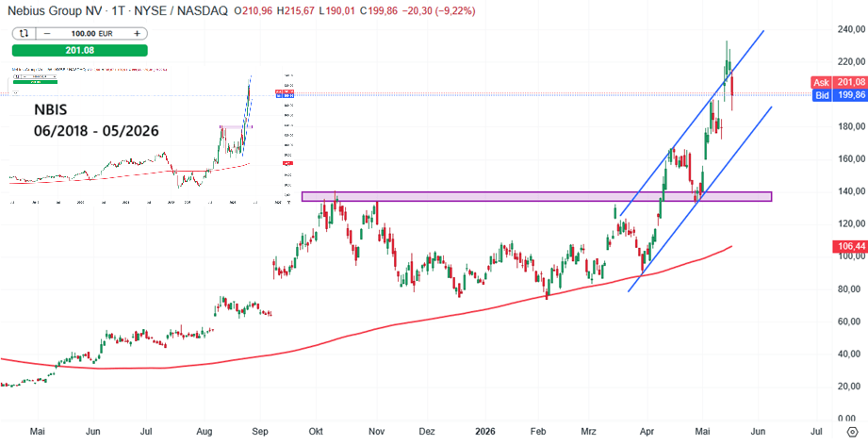
Task: Click the NYSE / NASDAQ exchange label
Action: [x=182, y=11]
